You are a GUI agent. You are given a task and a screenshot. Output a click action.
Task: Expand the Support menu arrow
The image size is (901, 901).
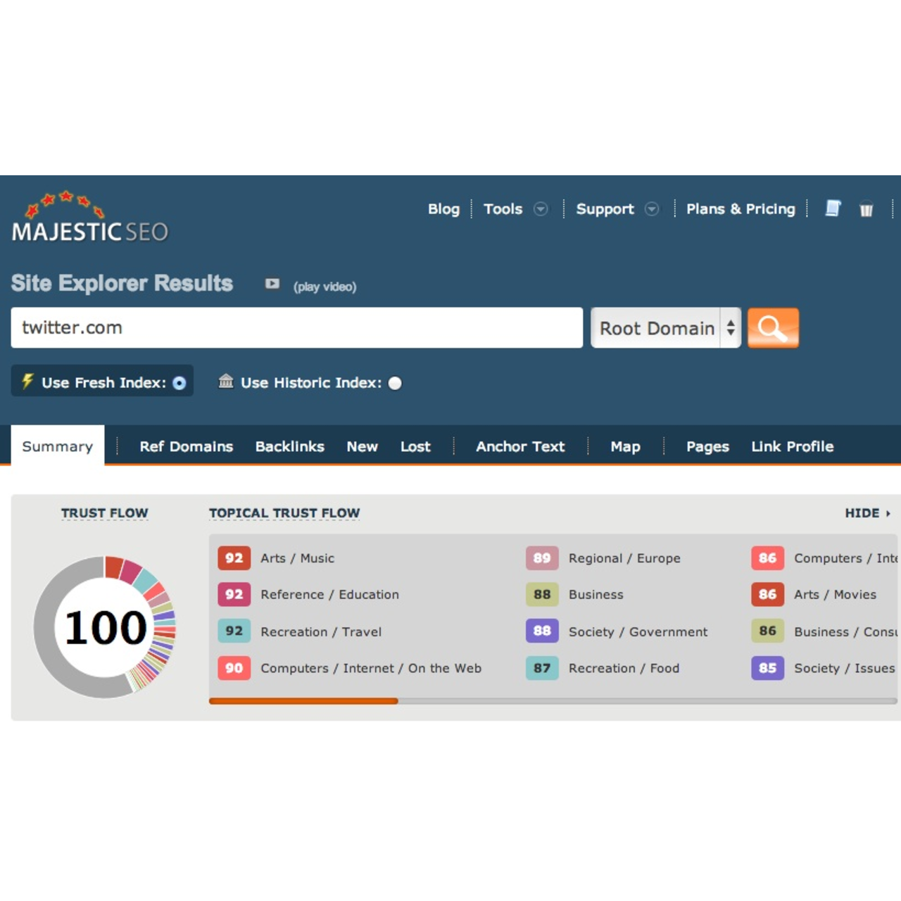pos(652,209)
